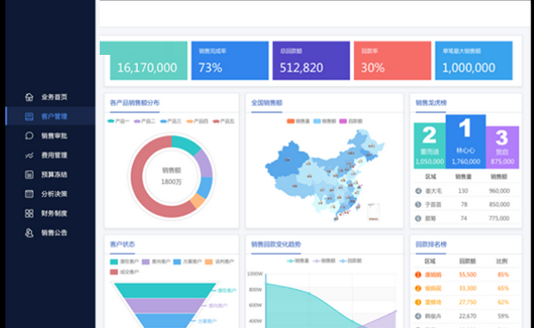Click the purple 意向客户 funnel layer
This screenshot has height=328, width=534.
(164, 306)
